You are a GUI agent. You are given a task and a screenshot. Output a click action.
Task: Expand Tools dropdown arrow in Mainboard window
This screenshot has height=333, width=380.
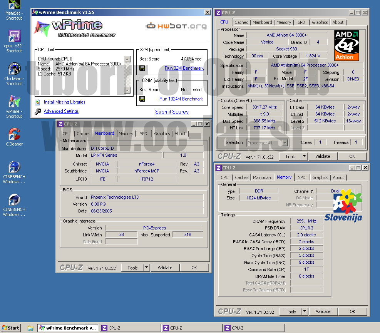coord(147,268)
